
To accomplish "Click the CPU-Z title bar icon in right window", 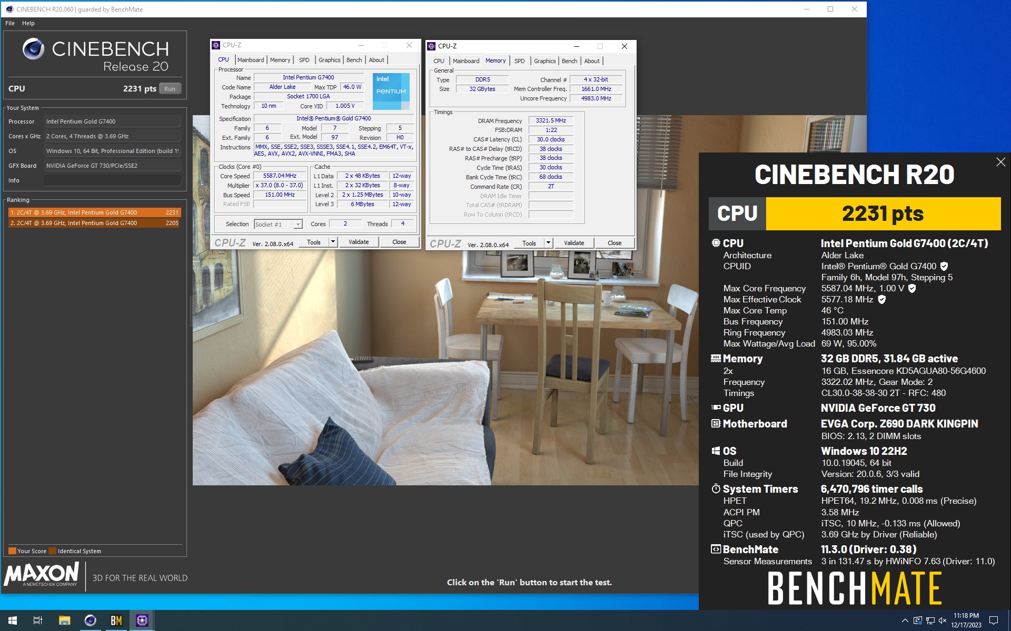I will pos(431,46).
